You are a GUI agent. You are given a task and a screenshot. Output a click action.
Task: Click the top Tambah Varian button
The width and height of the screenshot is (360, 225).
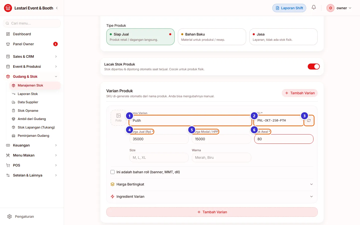pyautogui.click(x=300, y=93)
